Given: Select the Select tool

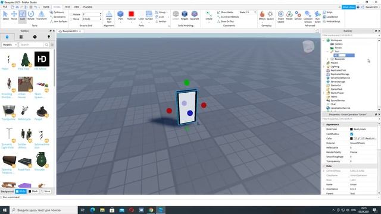Looking at the screenshot, I should pos(5,15).
